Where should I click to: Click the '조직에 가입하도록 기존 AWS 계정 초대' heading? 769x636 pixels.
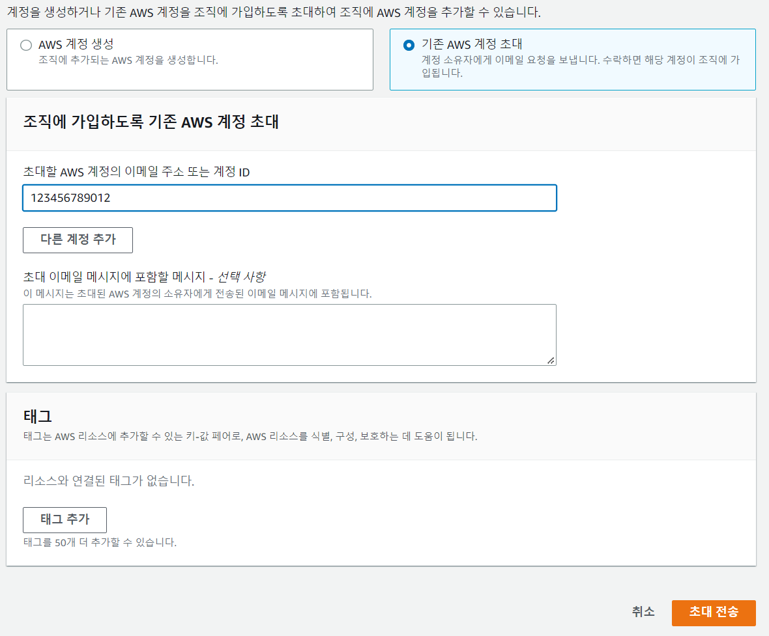151,122
